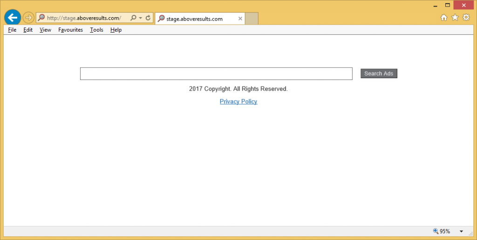
Task: Click inside the page search text box
Action: (216, 73)
